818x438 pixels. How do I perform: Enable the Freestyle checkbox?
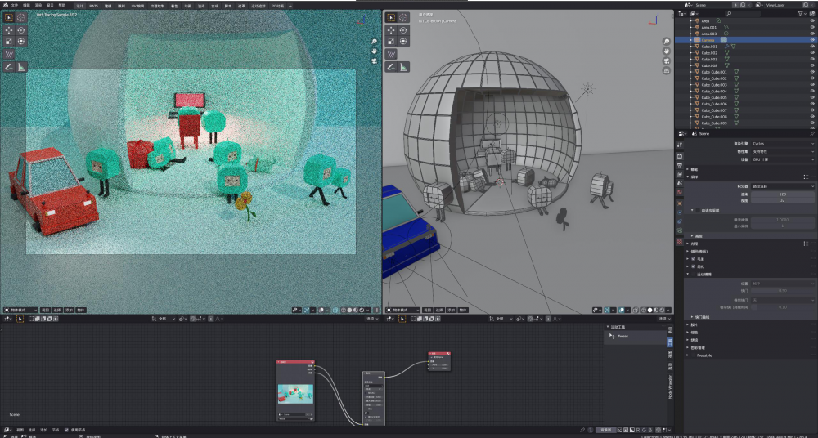tap(694, 355)
